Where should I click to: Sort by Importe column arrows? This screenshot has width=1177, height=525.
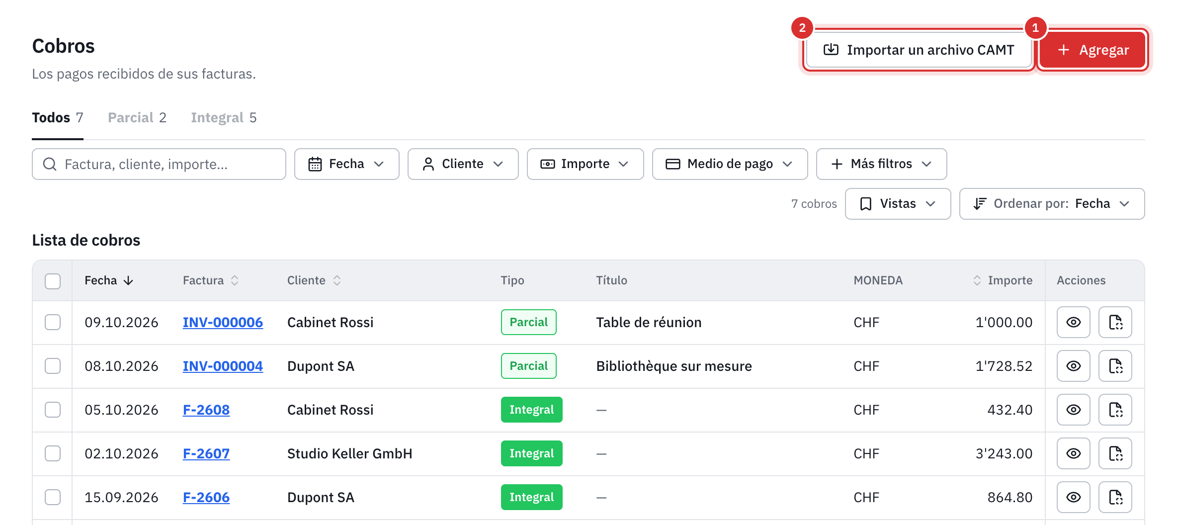point(977,280)
